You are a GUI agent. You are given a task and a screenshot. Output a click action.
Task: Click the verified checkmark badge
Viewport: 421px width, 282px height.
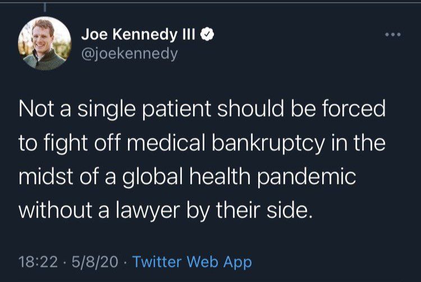pos(207,35)
